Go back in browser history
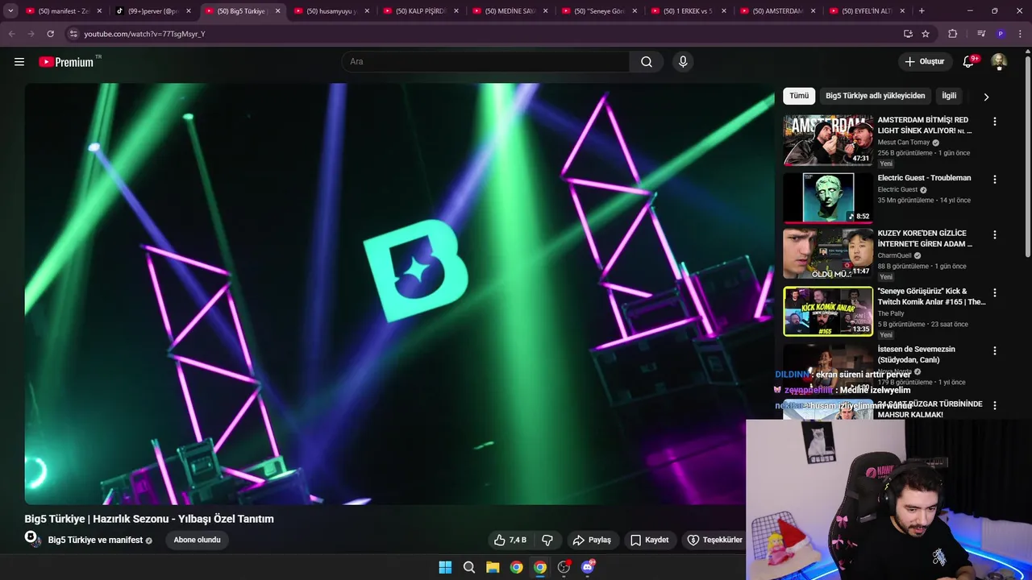 click(x=11, y=34)
